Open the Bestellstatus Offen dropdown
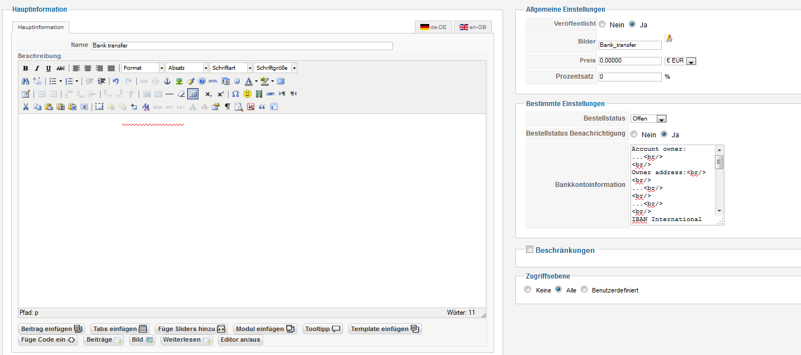The height and width of the screenshot is (355, 801). 648,119
